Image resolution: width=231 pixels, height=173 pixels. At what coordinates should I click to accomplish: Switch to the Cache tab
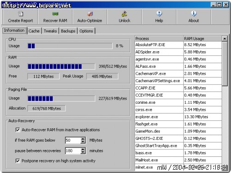[34, 31]
